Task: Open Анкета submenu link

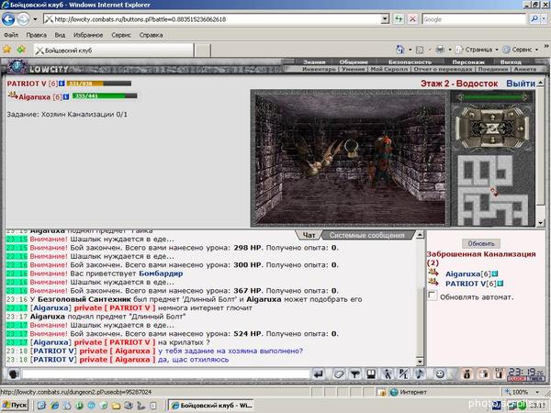Action: [525, 69]
